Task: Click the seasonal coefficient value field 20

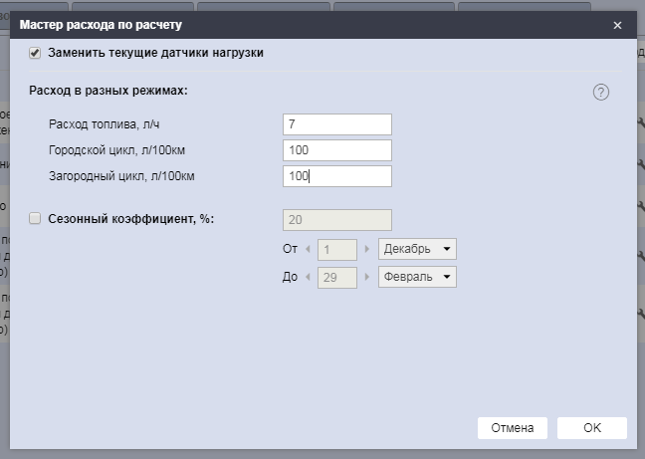Action: coord(336,220)
